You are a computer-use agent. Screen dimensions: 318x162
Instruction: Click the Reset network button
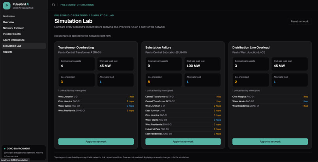pyautogui.click(x=299, y=21)
